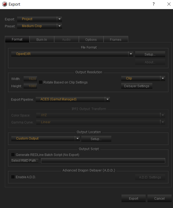
Task: Click the About button under File Format
Action: click(150, 62)
